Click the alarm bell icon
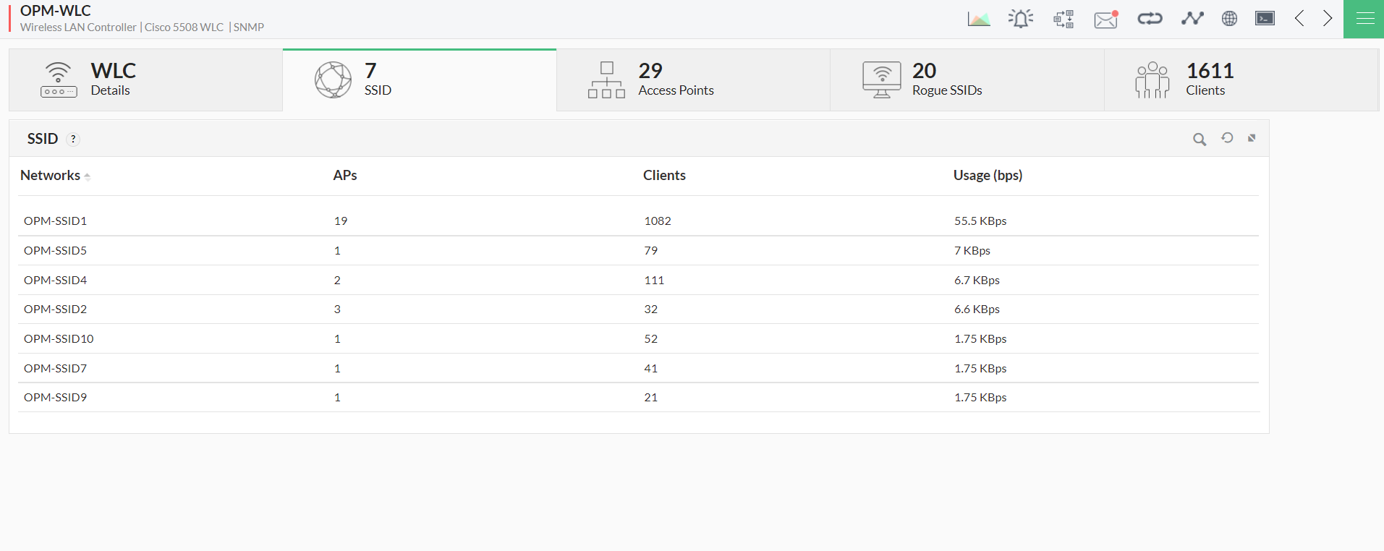The width and height of the screenshot is (1384, 551). pos(1020,19)
